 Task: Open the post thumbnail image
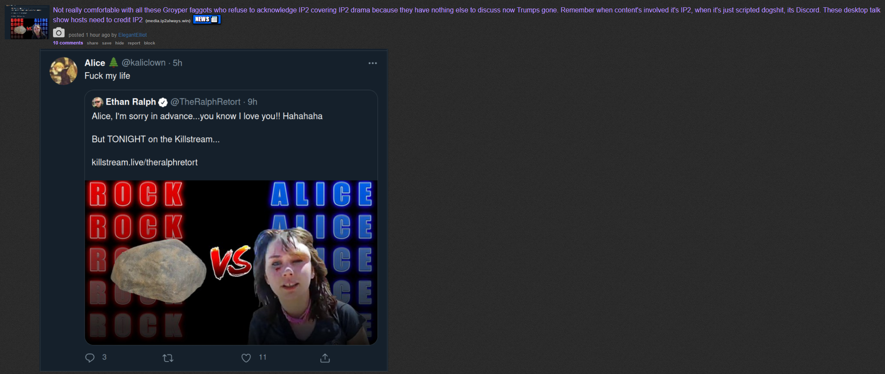(27, 22)
